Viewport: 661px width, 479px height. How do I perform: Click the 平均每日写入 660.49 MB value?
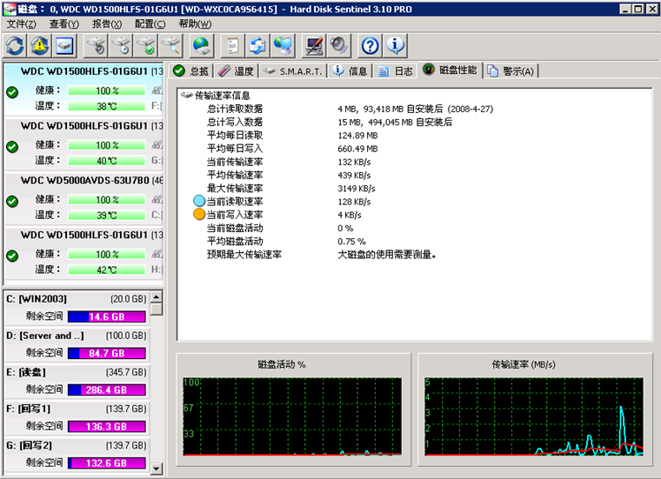click(357, 149)
